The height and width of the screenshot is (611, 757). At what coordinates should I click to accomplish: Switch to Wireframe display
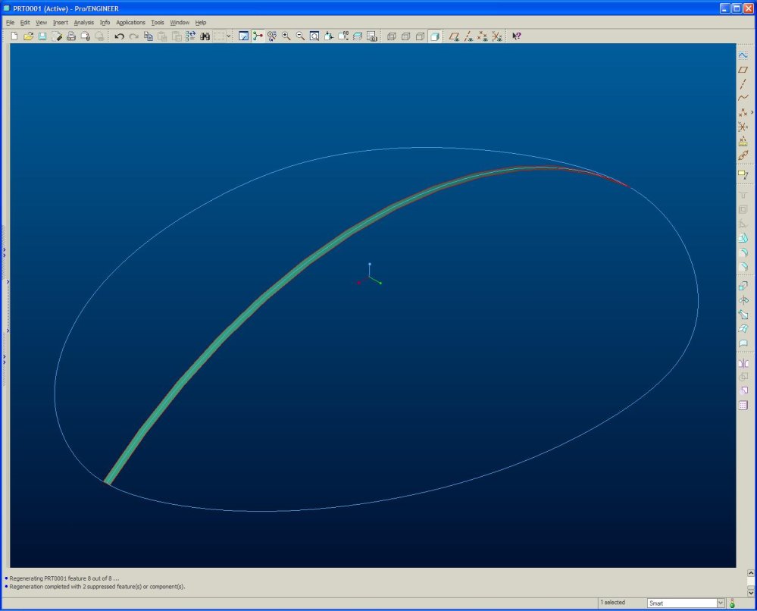point(392,36)
